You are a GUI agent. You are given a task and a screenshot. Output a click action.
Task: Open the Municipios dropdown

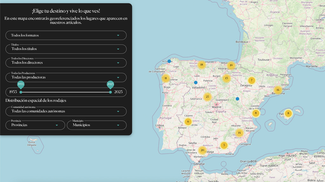[96, 125]
